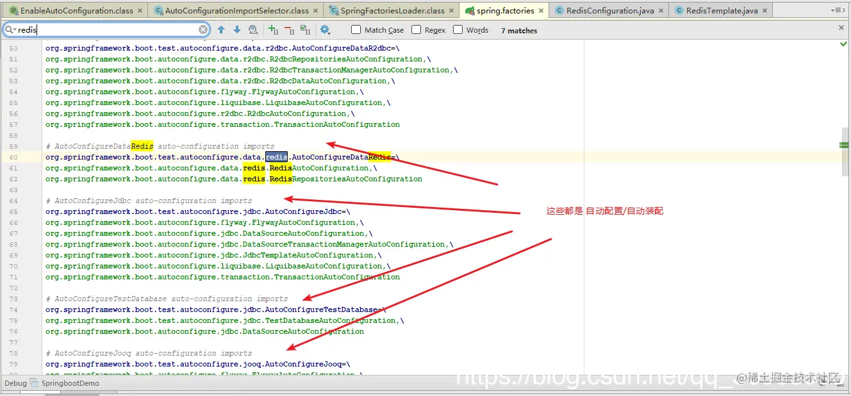Enable the Regex checkbox
The image size is (851, 396).
coord(417,29)
